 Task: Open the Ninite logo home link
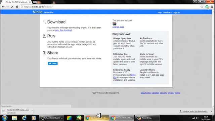[x=37, y=12]
